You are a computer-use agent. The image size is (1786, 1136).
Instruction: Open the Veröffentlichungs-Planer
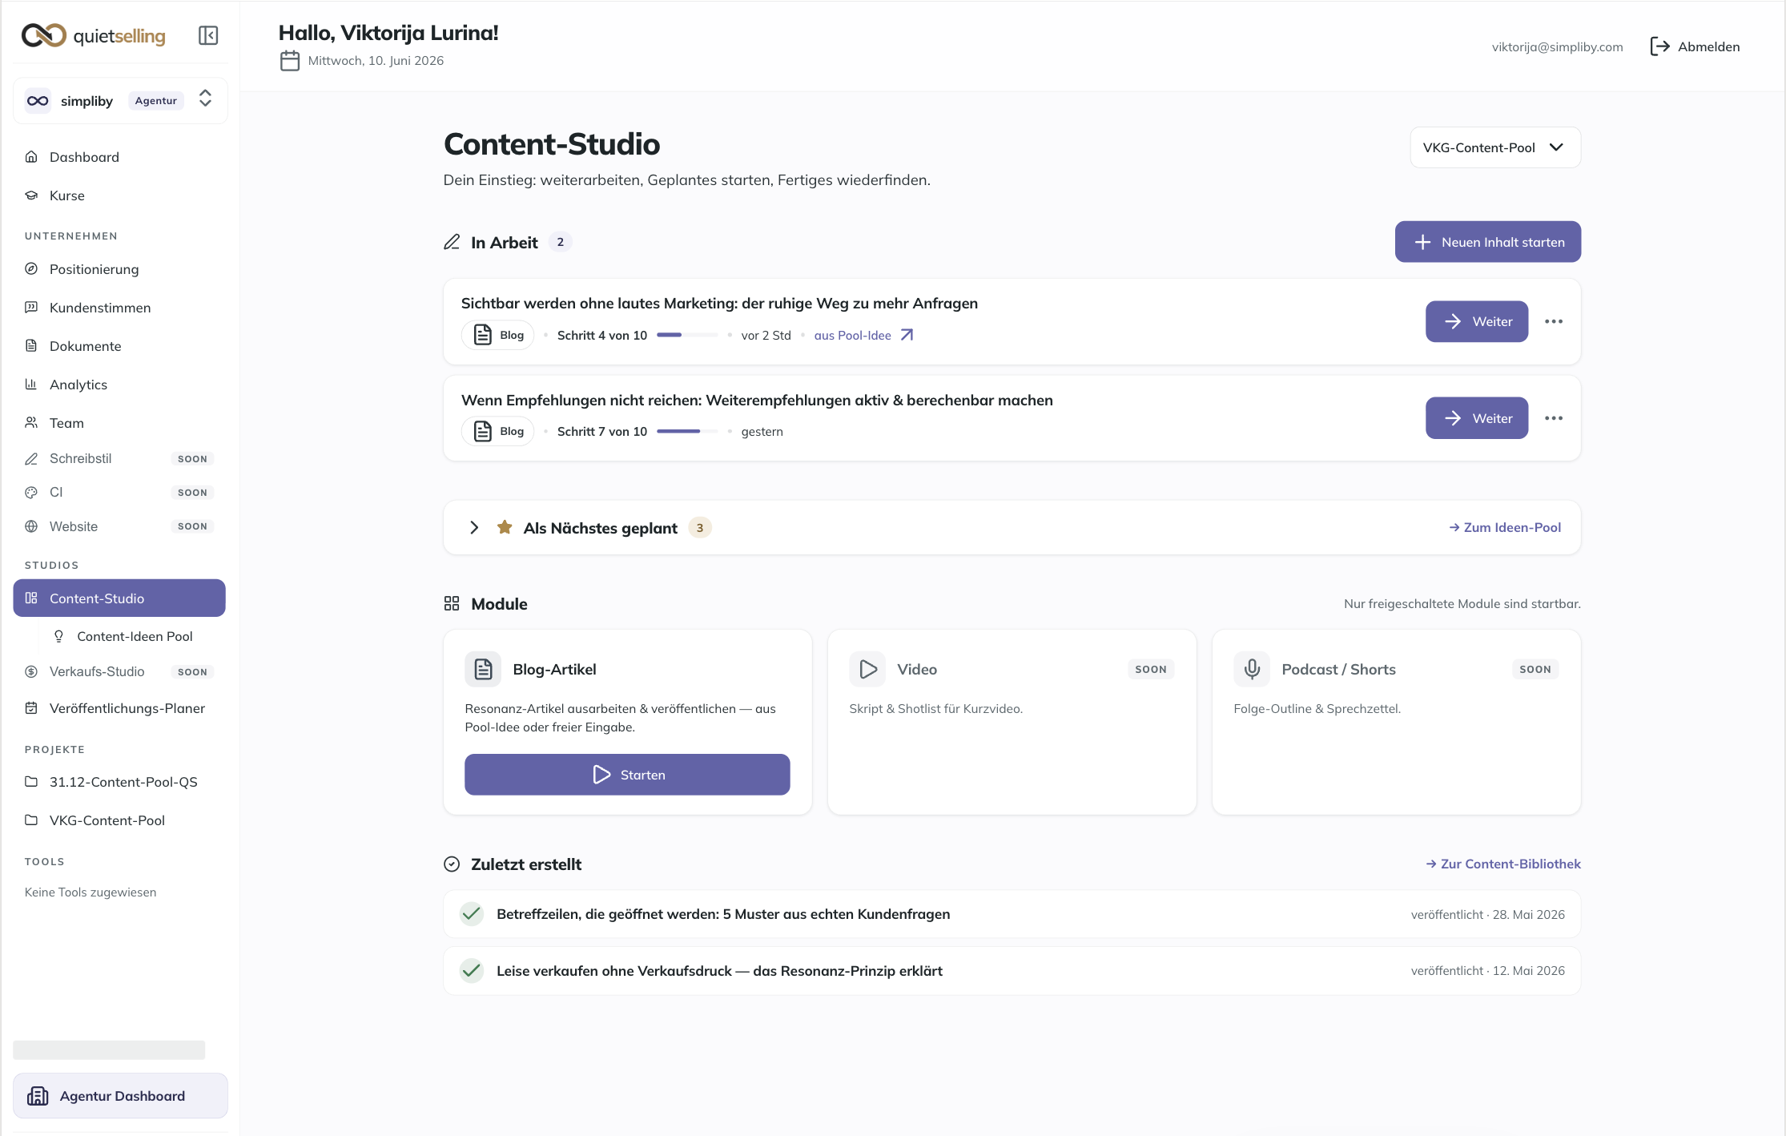click(119, 708)
